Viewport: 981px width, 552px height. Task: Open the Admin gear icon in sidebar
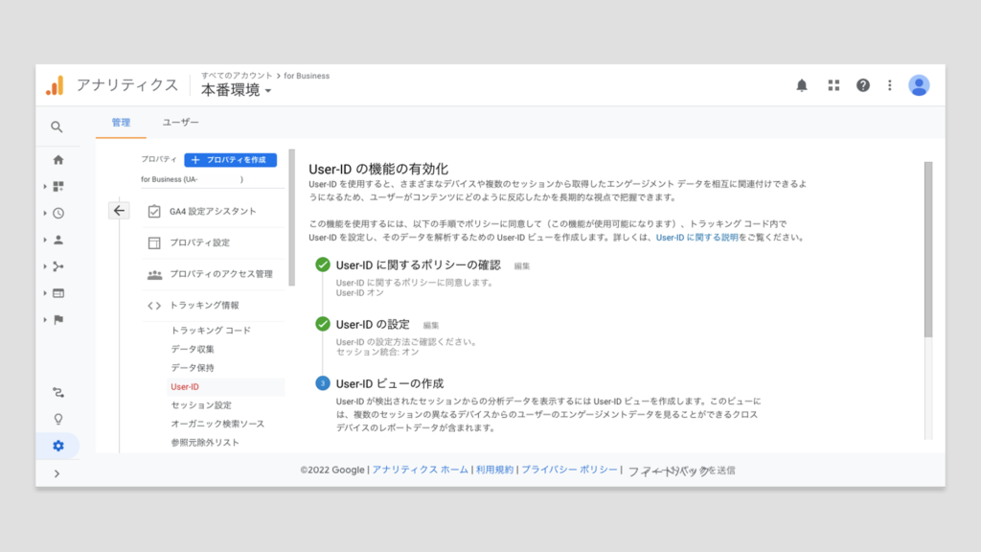point(58,446)
